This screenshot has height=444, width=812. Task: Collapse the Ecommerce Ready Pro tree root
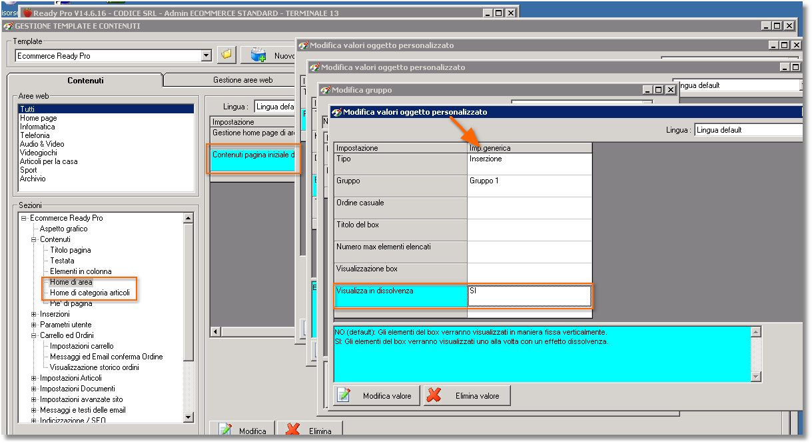pyautogui.click(x=23, y=218)
